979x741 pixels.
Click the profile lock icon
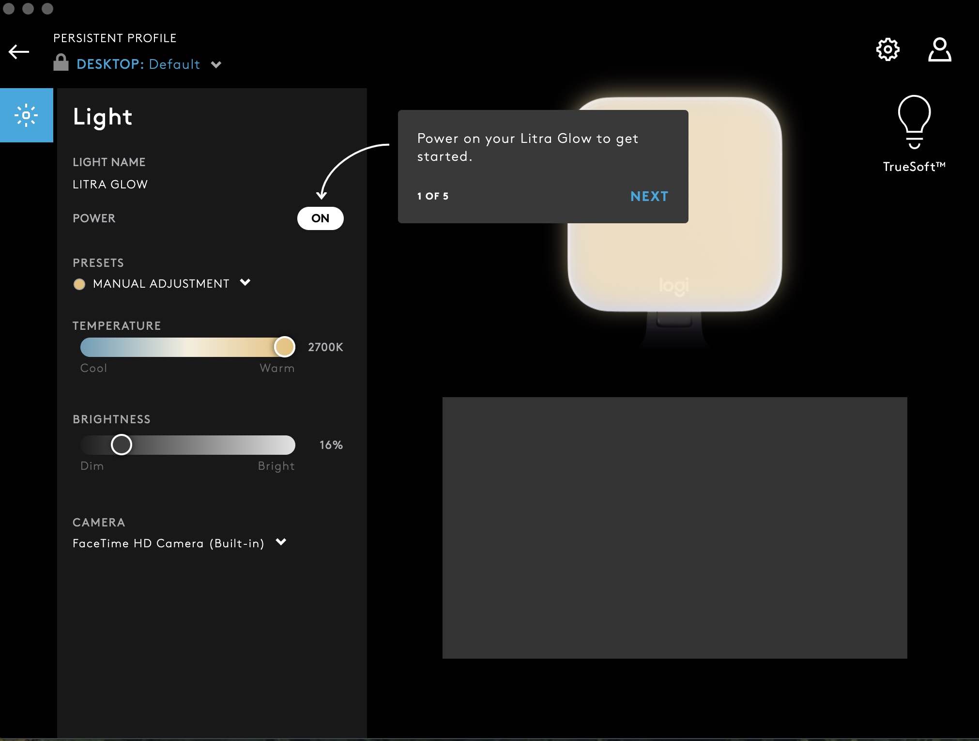[x=61, y=63]
